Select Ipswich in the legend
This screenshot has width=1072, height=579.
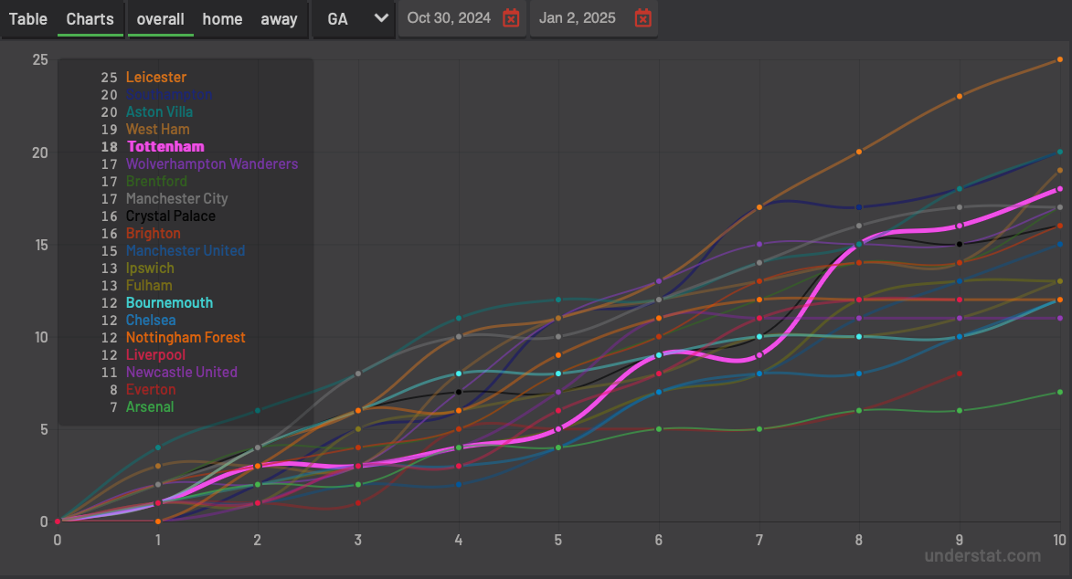pyautogui.click(x=150, y=268)
